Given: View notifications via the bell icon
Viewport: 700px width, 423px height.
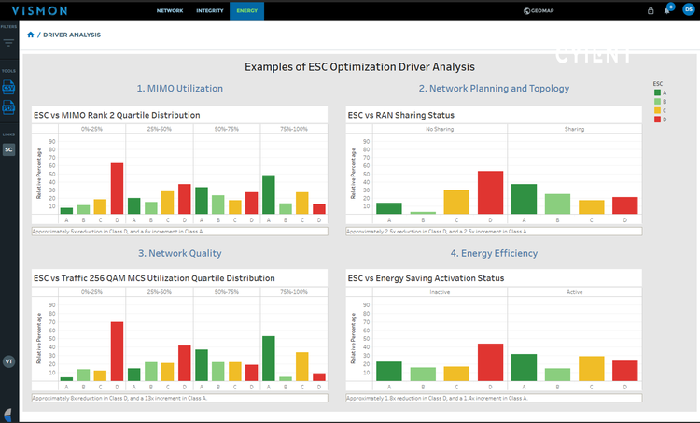Looking at the screenshot, I should click(666, 10).
